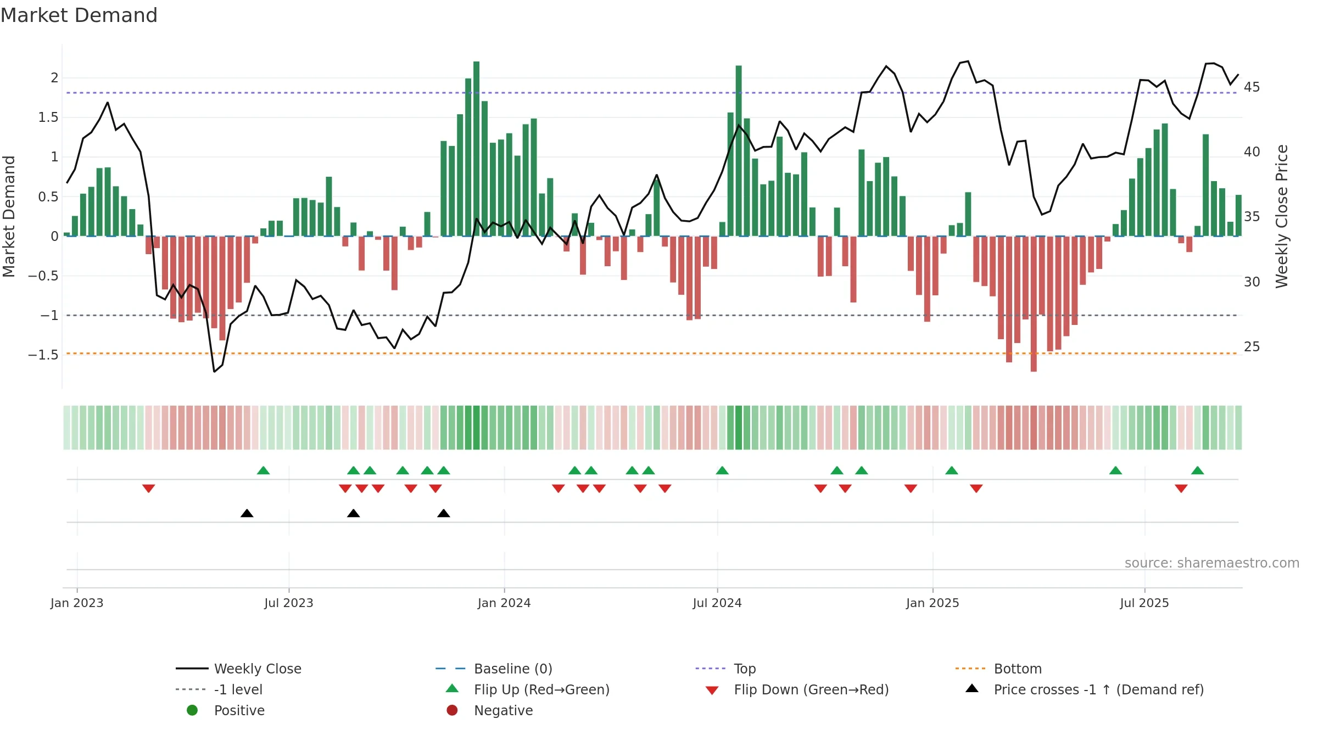Click the 45 price tick label

1252,87
